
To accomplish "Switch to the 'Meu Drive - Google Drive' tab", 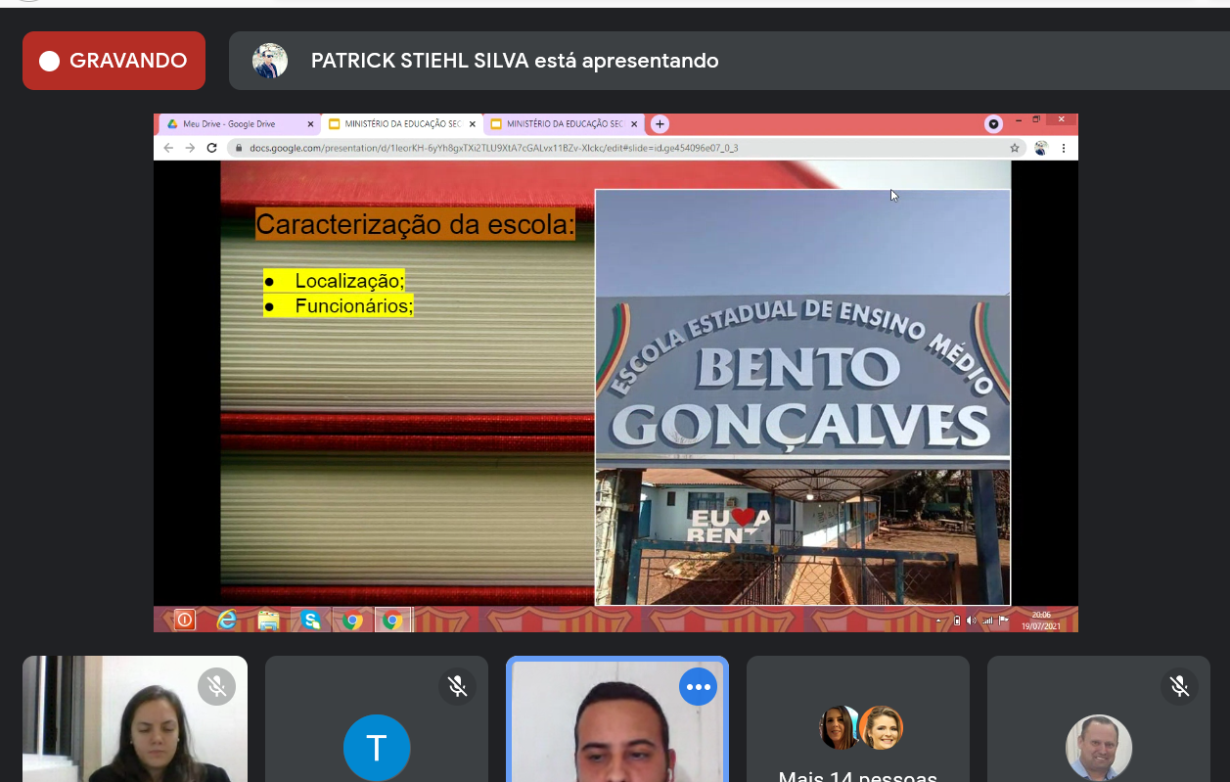I will [x=235, y=124].
